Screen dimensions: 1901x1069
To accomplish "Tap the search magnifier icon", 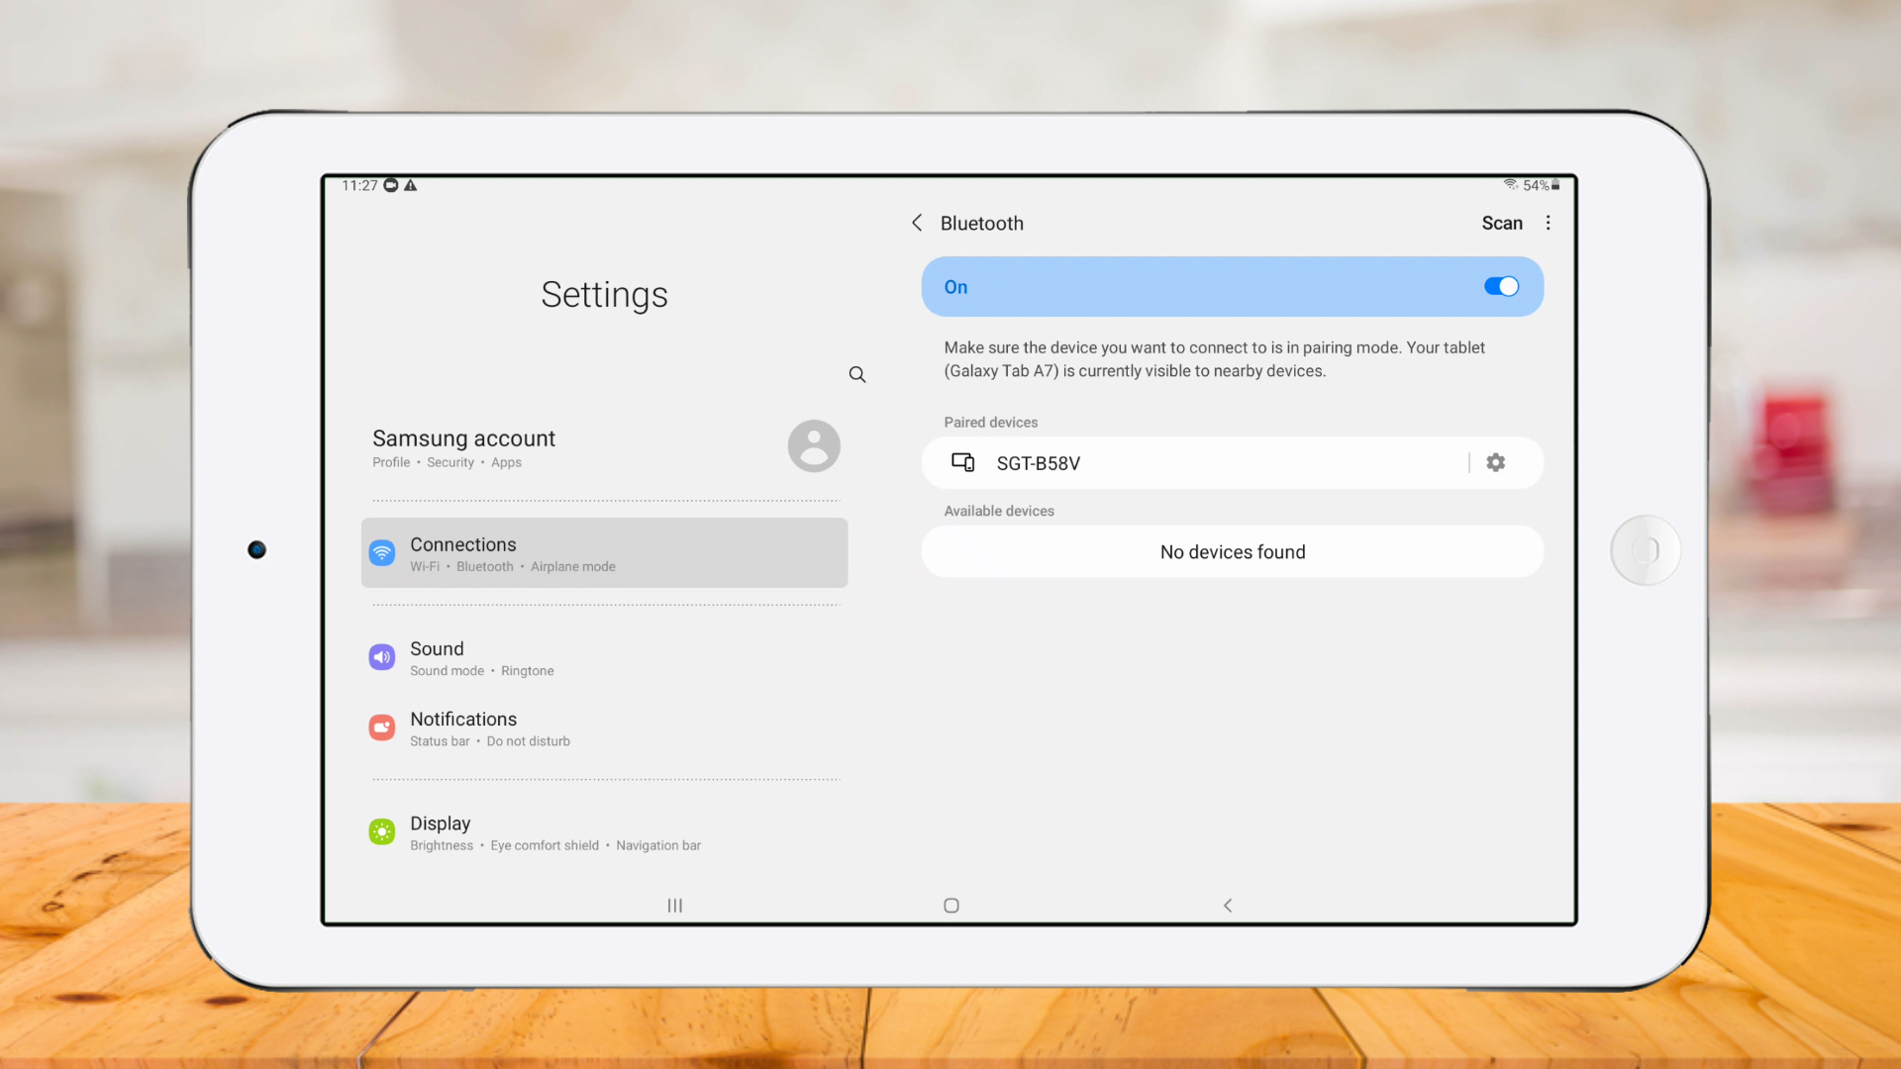I will [857, 374].
